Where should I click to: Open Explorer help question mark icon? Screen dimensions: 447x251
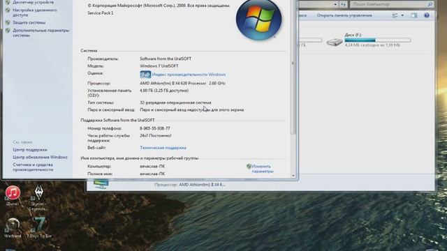point(427,15)
